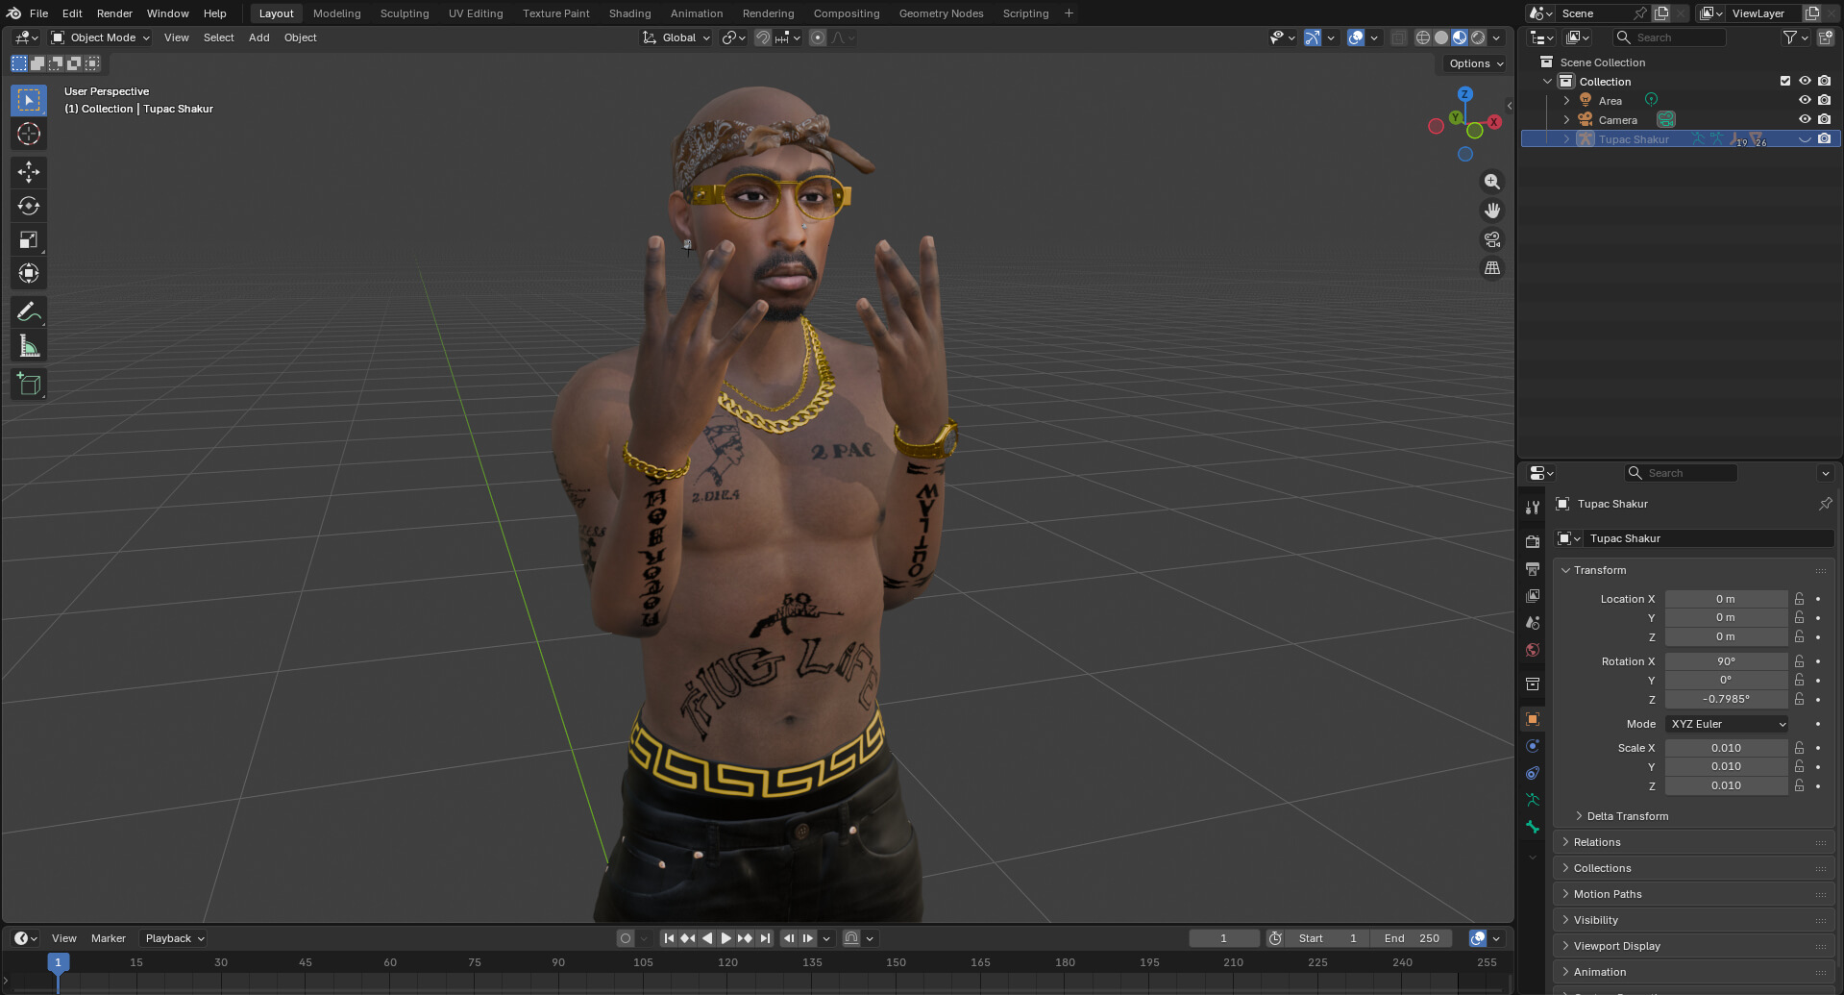The image size is (1844, 995).
Task: Toggle camera view icon in viewport
Action: point(1492,239)
